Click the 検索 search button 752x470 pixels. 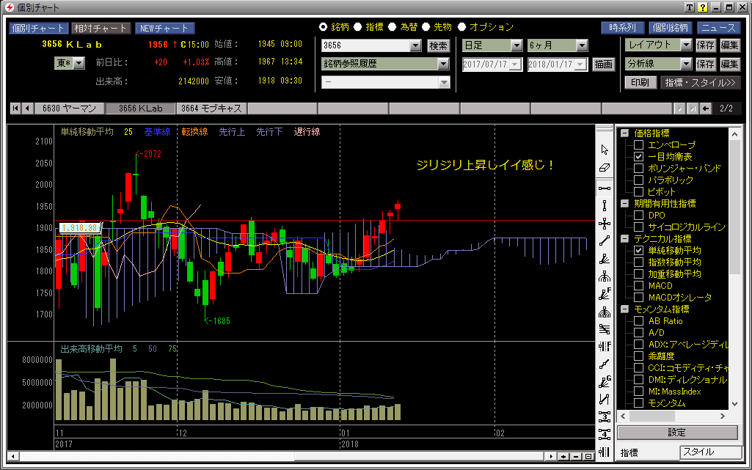tap(438, 45)
